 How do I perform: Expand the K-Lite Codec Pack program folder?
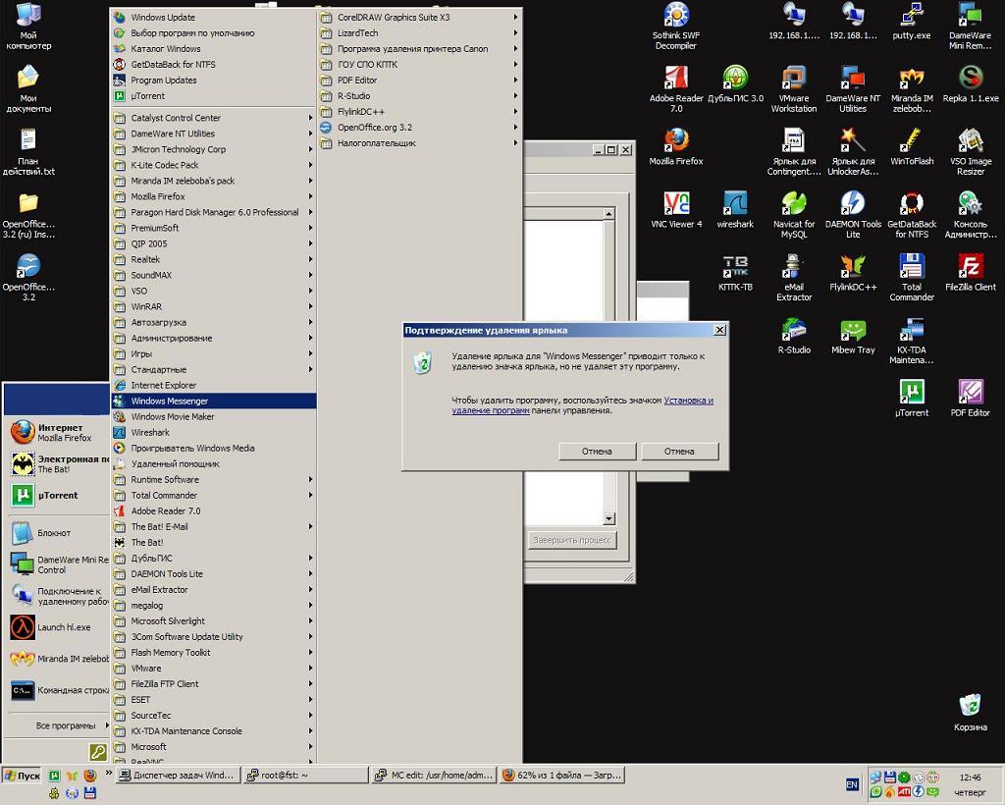(213, 165)
